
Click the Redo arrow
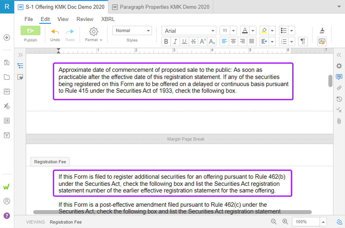pos(70,32)
